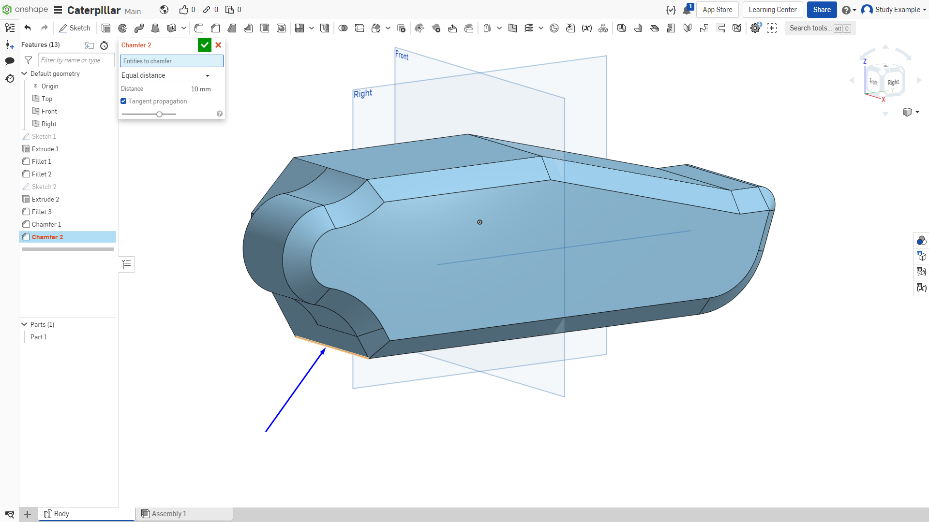Select the Fillet tool in toolbar
The image size is (929, 522).
tap(199, 28)
